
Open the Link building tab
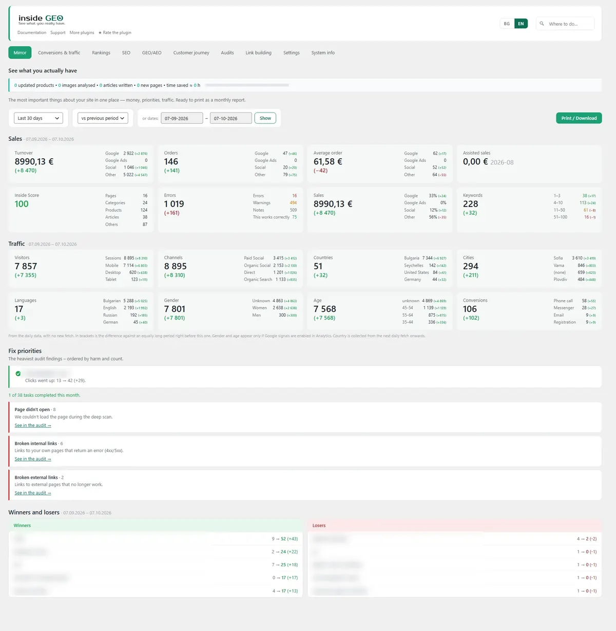click(x=258, y=52)
